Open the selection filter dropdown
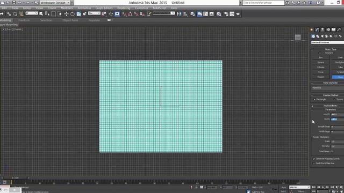Viewport: 344px width, 193px height. click(x=32, y=13)
